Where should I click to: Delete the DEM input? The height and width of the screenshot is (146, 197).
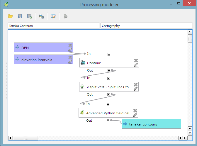pos(70,45)
